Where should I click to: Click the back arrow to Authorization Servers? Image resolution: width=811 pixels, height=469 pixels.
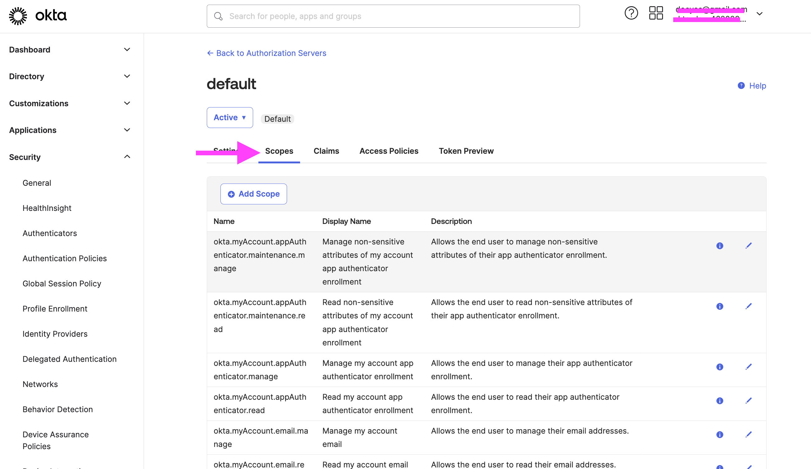(210, 53)
